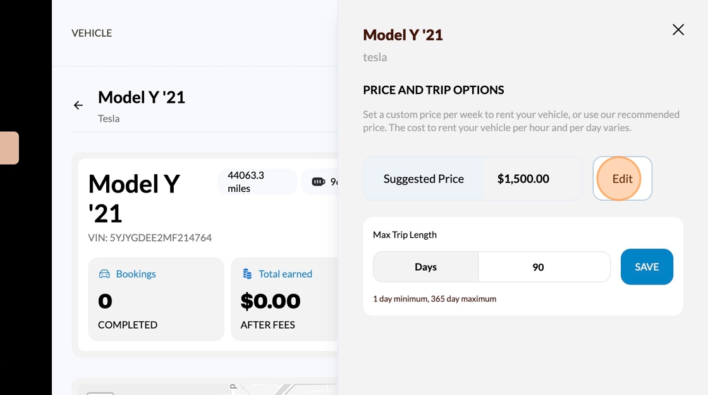Open the Bookings completed card
This screenshot has width=708, height=395.
coord(156,299)
